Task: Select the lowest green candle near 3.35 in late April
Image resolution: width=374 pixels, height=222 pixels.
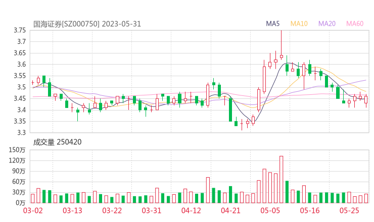Action: (236, 123)
